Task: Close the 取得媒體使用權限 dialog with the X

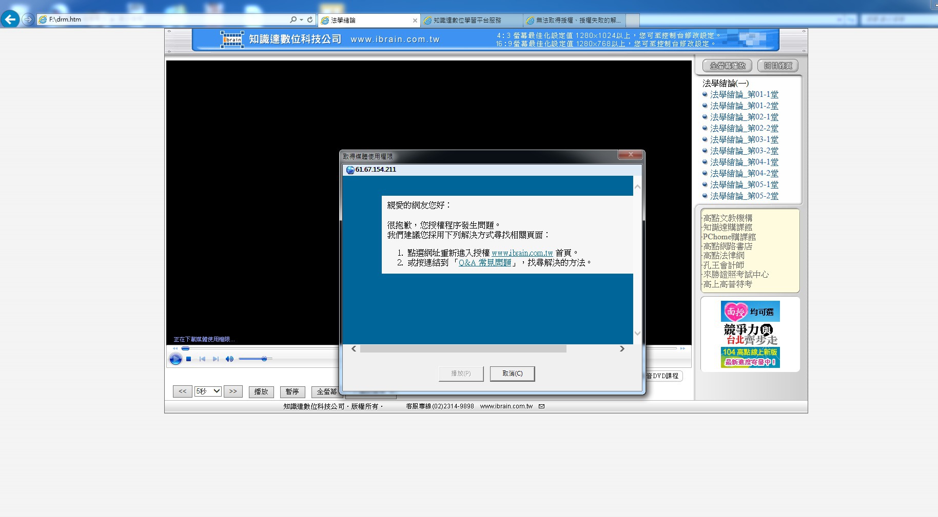Action: (x=631, y=155)
